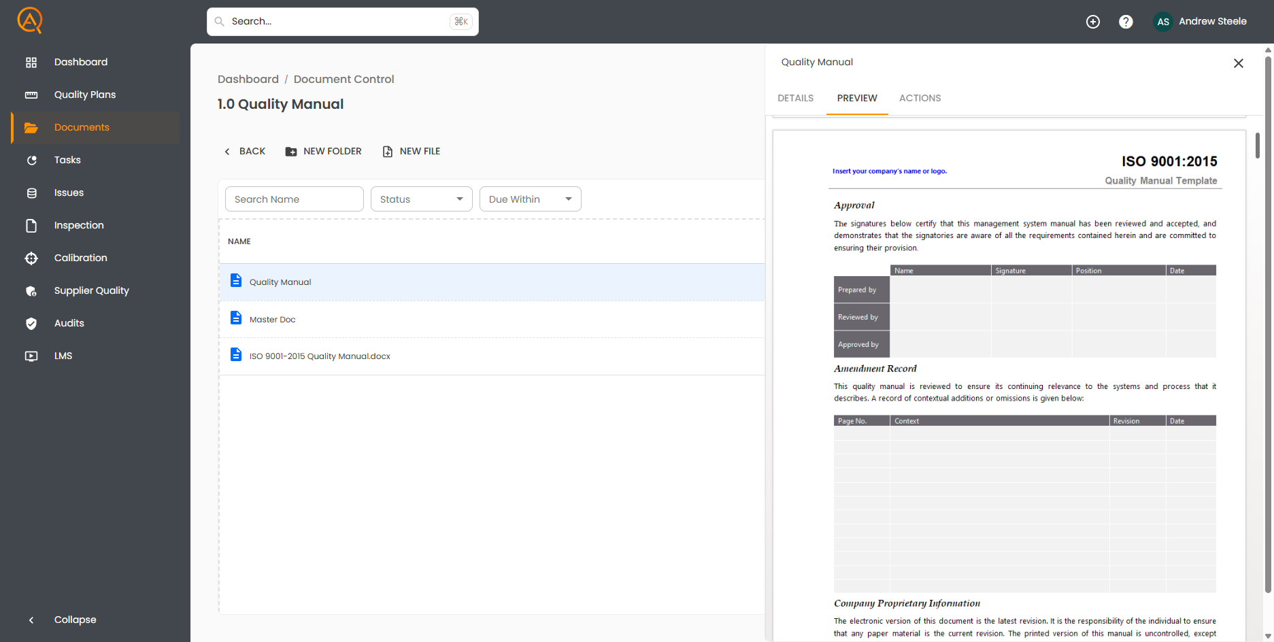Click the Quality Manual file icon

click(236, 280)
